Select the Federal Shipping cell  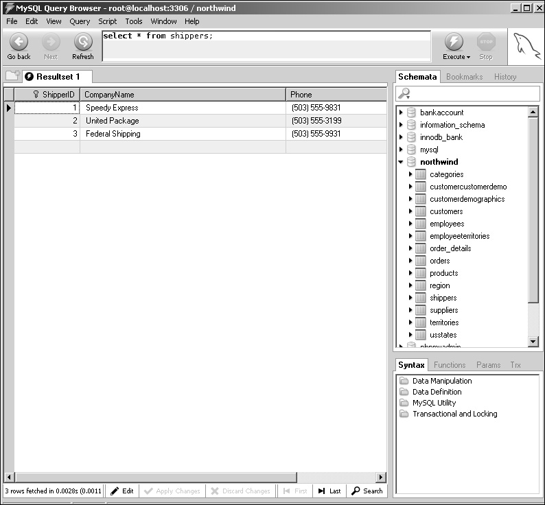(x=183, y=134)
